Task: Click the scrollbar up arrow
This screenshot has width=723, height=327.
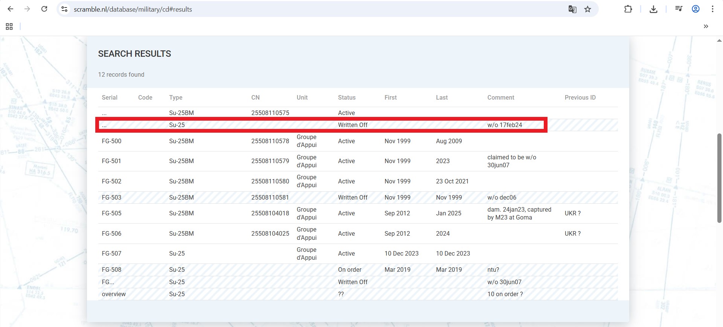Action: pyautogui.click(x=719, y=40)
